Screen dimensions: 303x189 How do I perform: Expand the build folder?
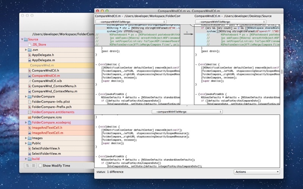pos(26,159)
